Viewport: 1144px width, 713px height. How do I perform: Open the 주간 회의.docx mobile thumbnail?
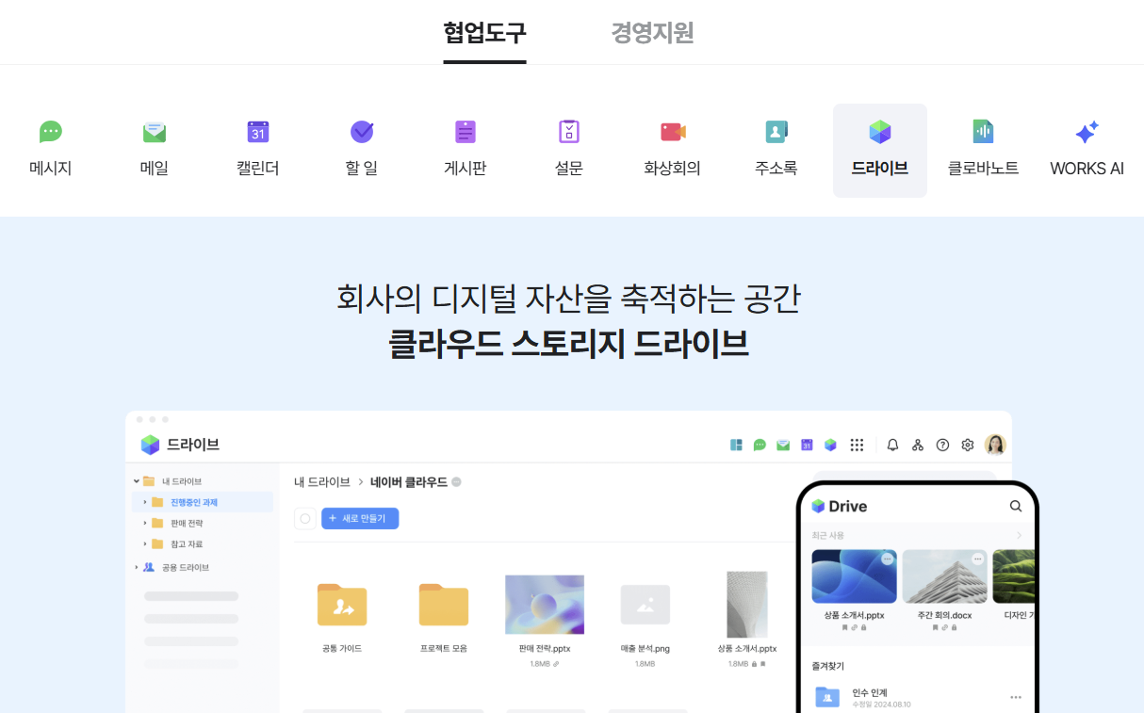[945, 576]
